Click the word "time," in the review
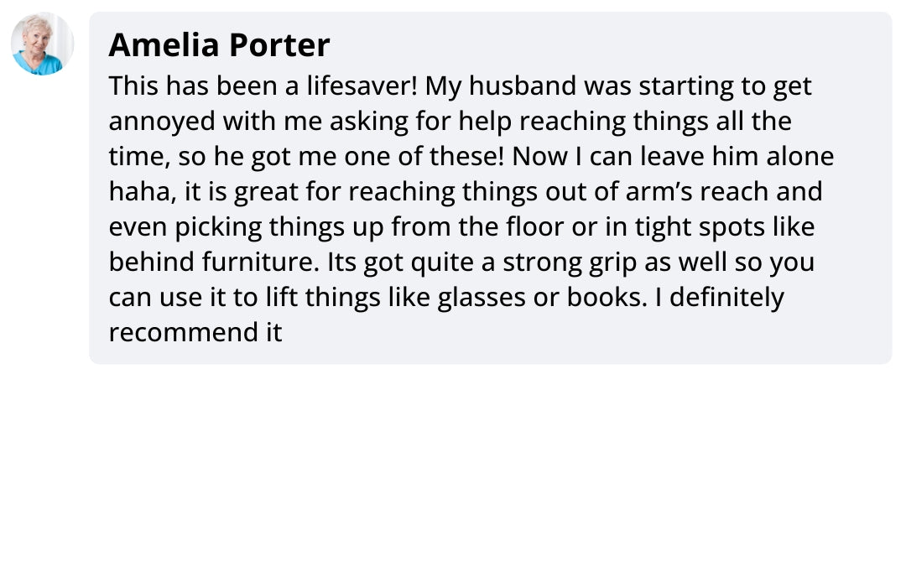This screenshot has height=587, width=906. pos(139,157)
